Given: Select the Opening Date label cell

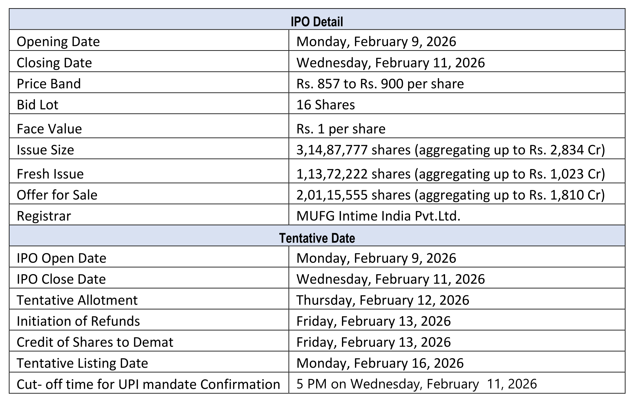Looking at the screenshot, I should click(x=58, y=42).
